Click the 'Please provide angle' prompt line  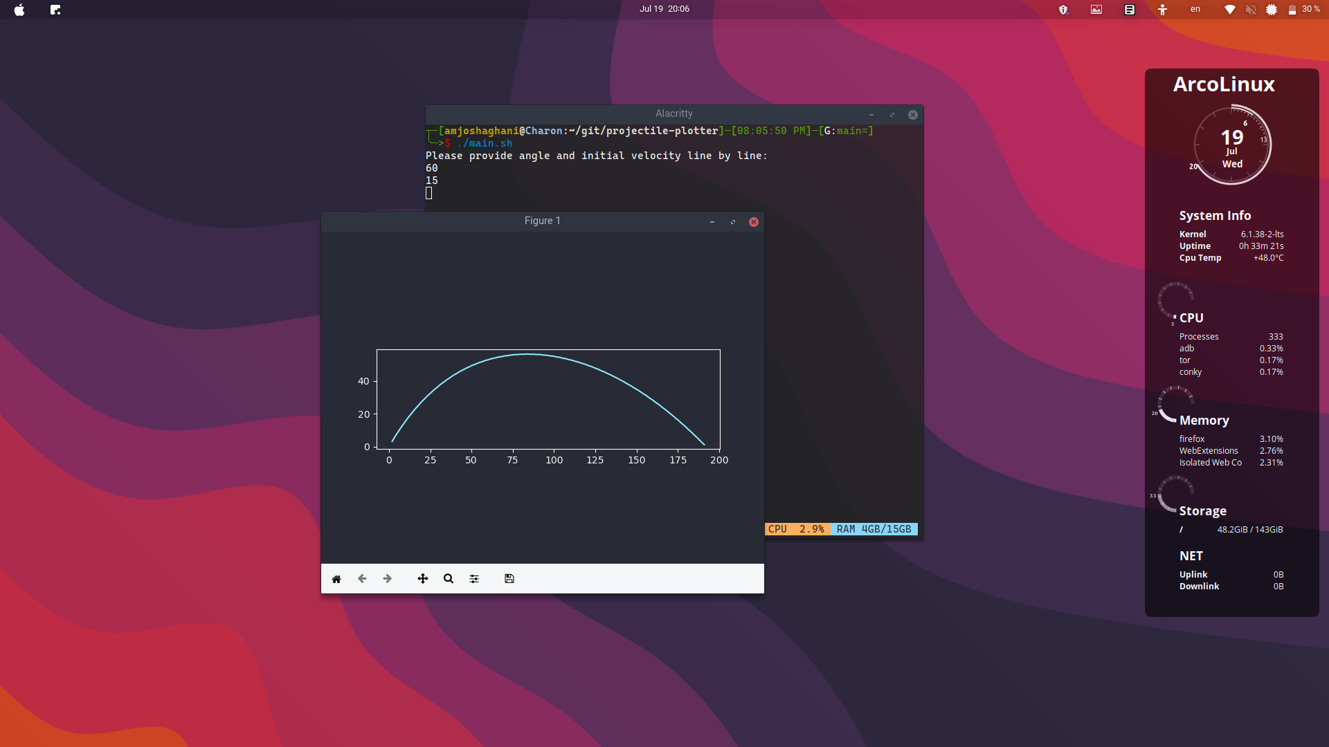pos(597,156)
